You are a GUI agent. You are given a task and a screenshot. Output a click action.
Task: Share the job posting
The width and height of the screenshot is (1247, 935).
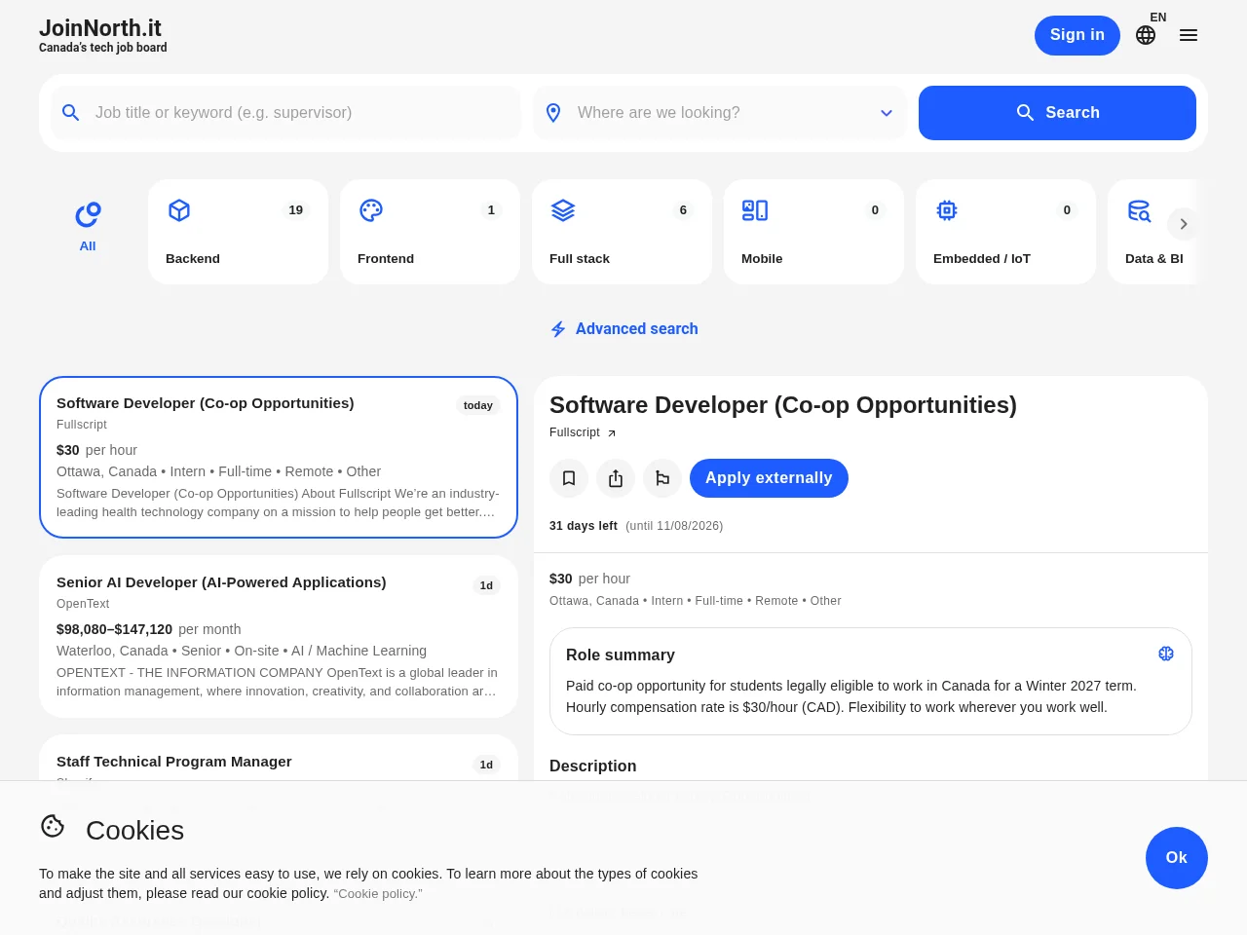(616, 478)
